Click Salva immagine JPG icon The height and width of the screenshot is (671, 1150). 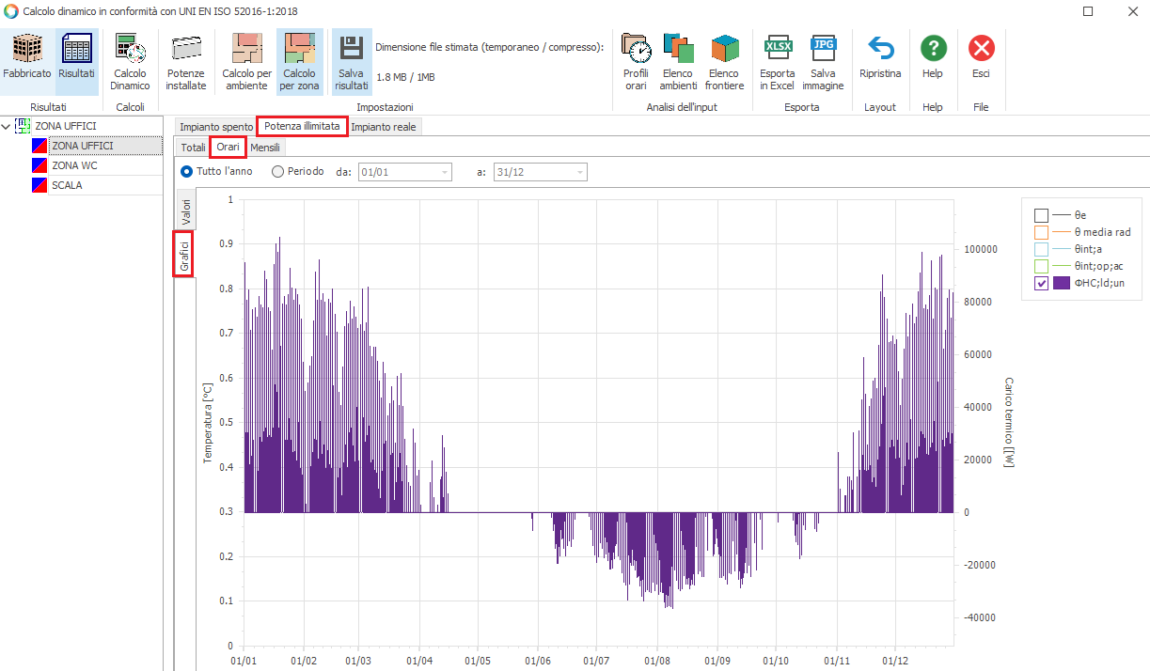coord(823,49)
